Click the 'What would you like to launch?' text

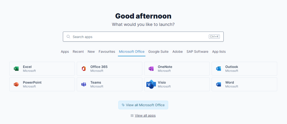(x=143, y=25)
